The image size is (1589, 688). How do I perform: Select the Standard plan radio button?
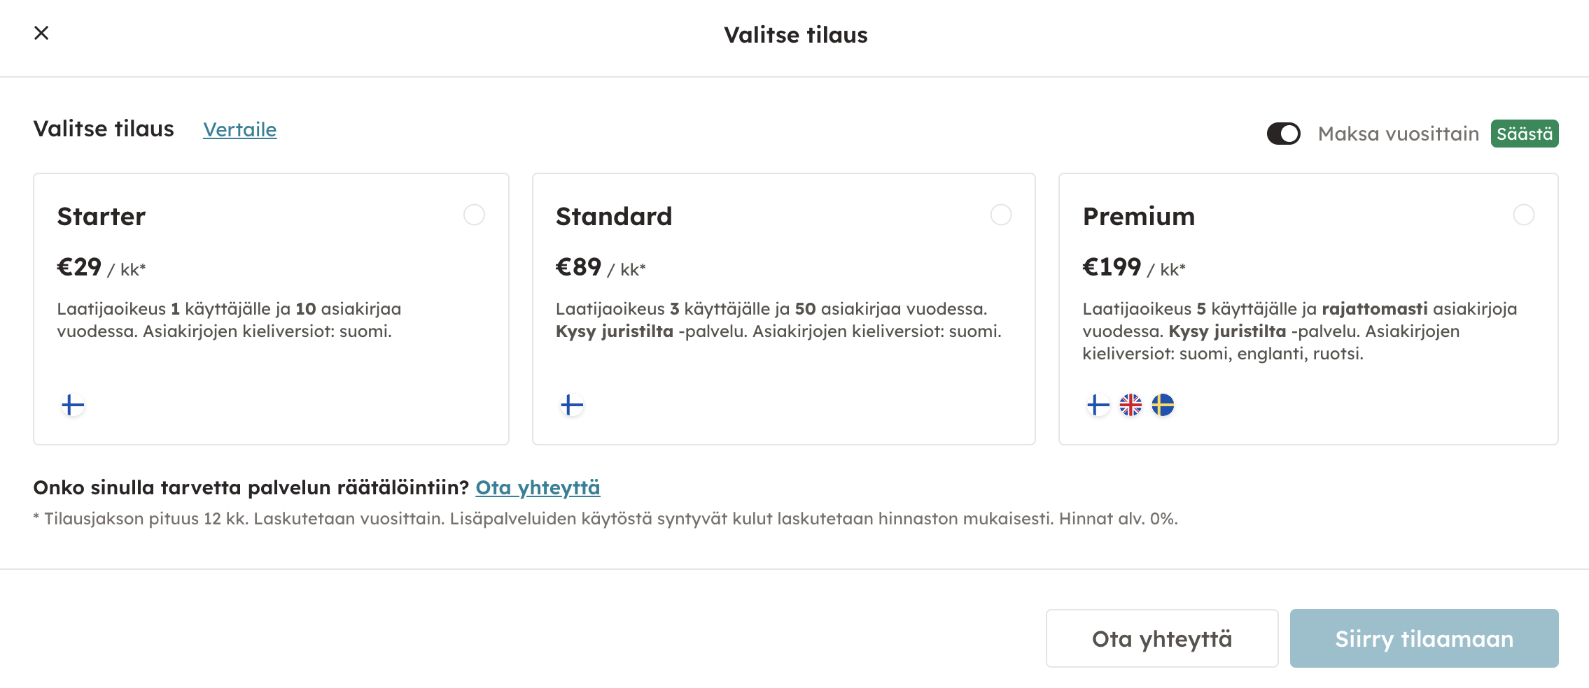click(1001, 215)
